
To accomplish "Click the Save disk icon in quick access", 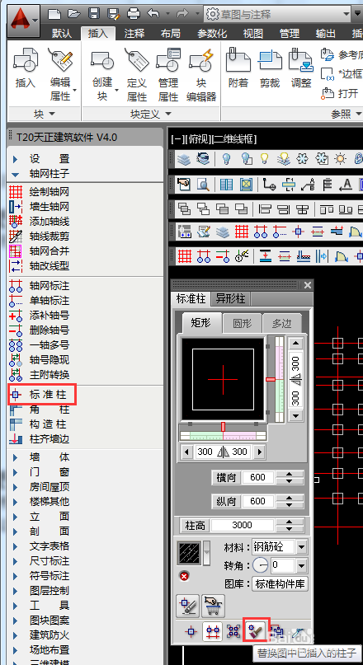I will pos(94,14).
